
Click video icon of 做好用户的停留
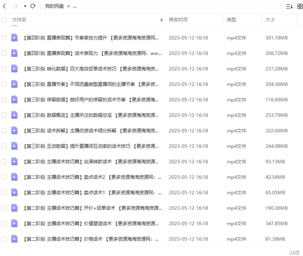[x=14, y=99]
